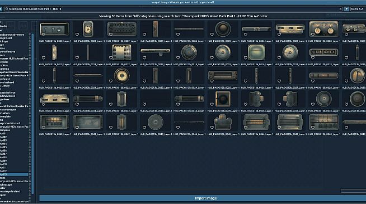Toggle favorite heart on HUD_PACK013b_0015
Image resolution: width=366 pixels, height=204 pixels.
coord(212,57)
